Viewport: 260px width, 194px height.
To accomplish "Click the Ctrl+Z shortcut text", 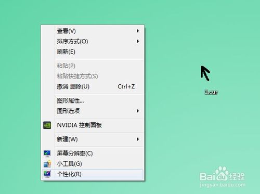I will pyautogui.click(x=126, y=86).
